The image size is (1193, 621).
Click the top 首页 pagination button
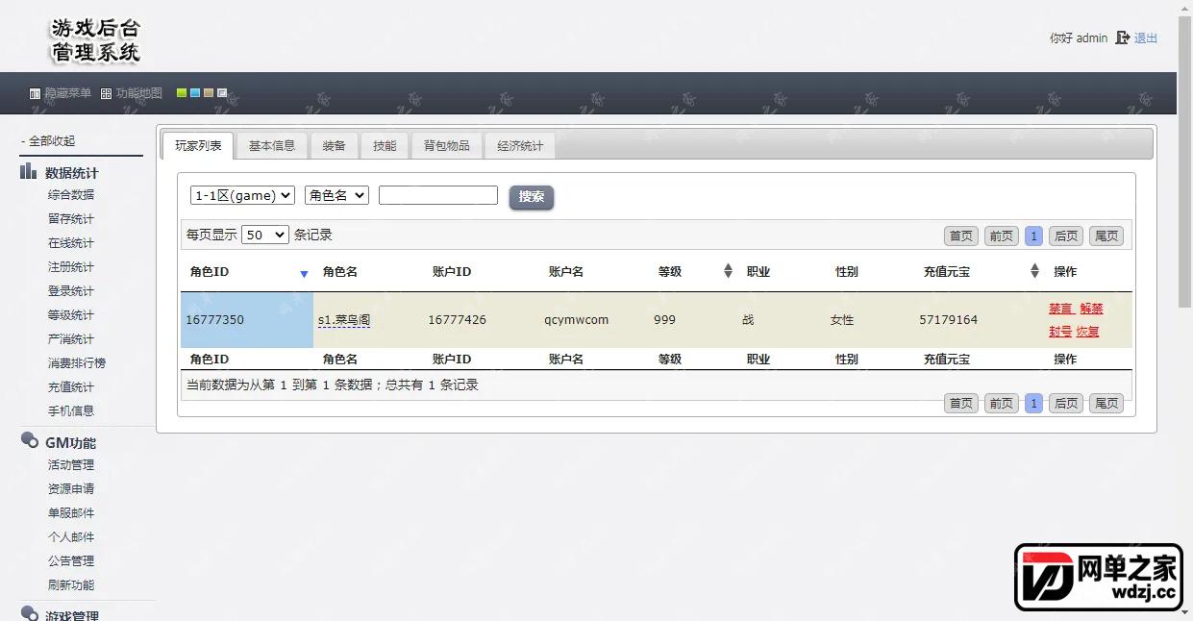coord(961,236)
